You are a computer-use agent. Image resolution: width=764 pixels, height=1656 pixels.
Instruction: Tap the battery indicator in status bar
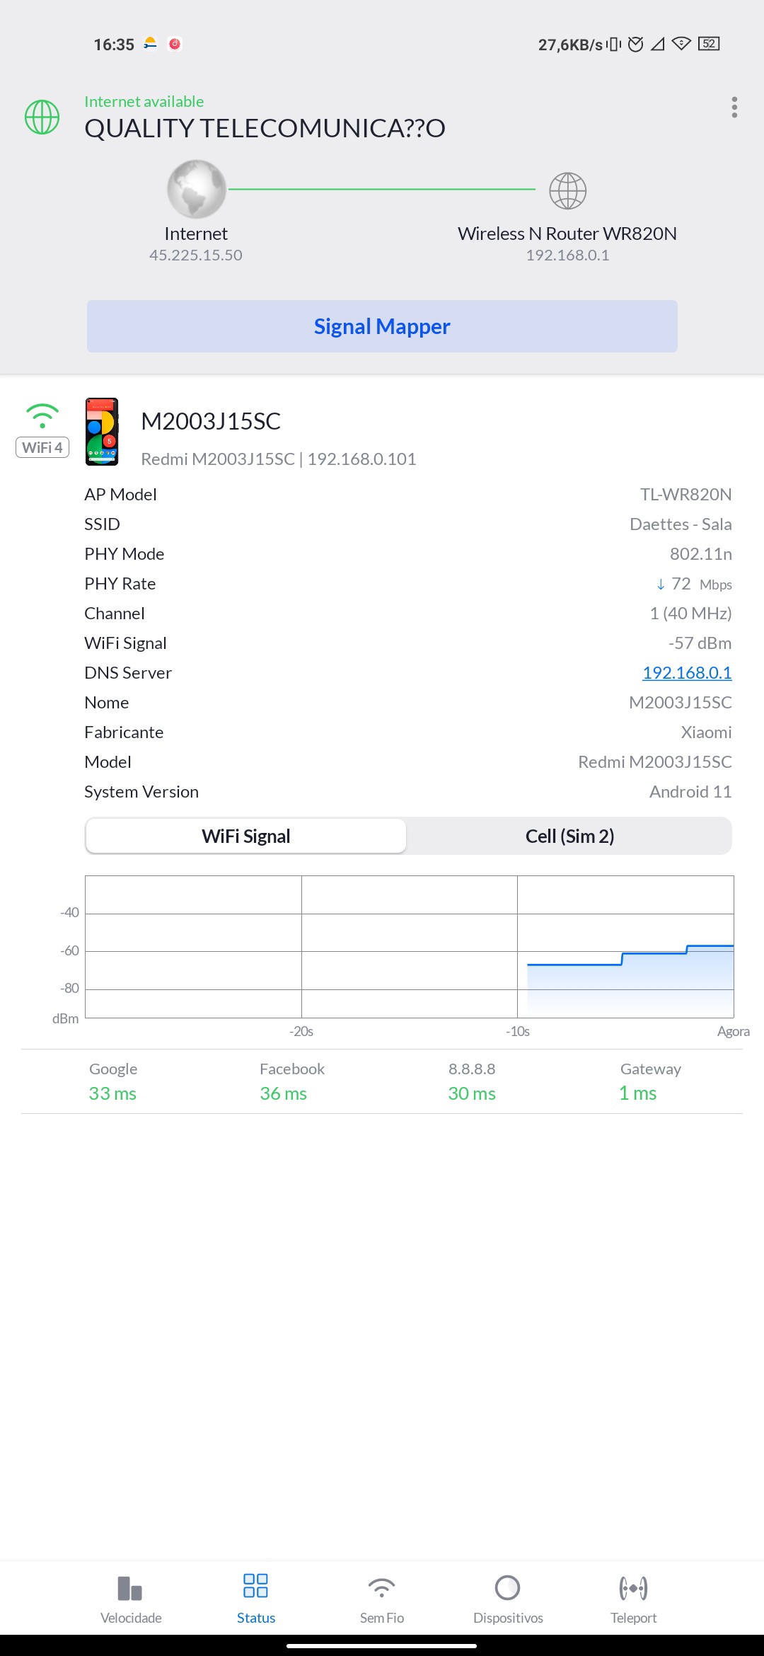pos(709,44)
